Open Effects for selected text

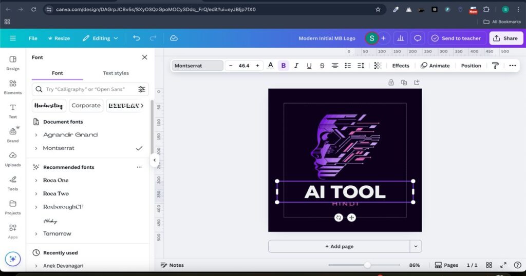(401, 66)
